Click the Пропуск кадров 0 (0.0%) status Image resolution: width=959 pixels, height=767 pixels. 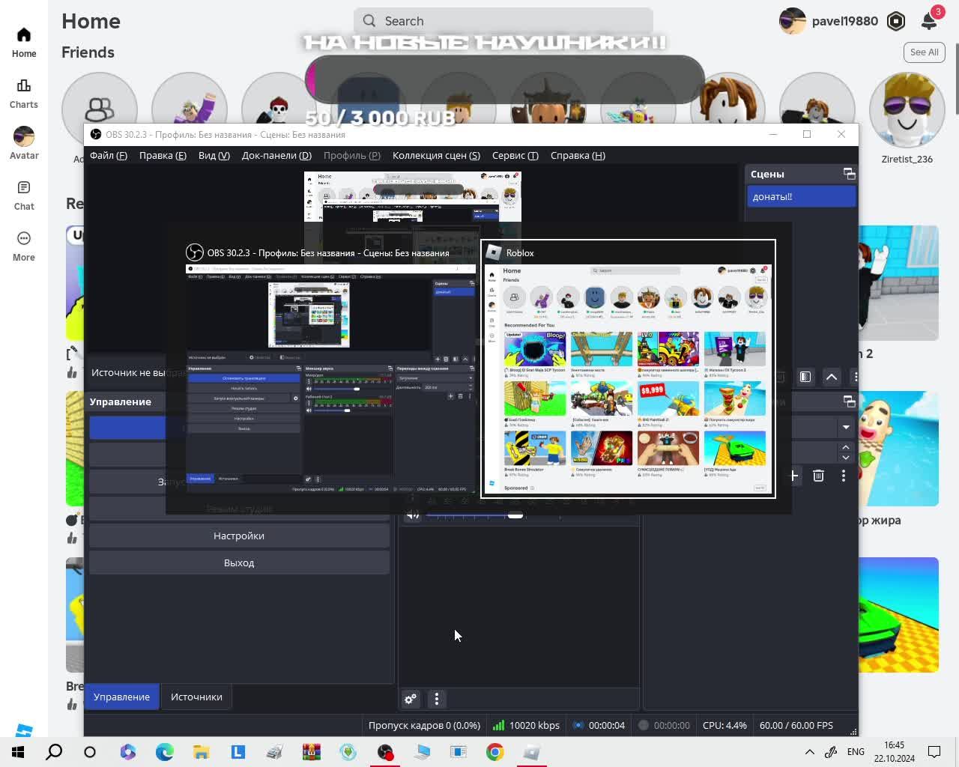424,725
